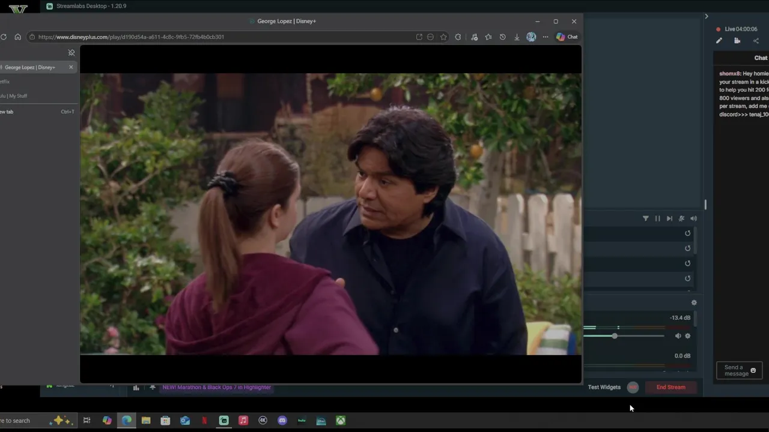This screenshot has width=769, height=432.
Task: Select the Chat tab header in Streamlabs
Action: [761, 58]
